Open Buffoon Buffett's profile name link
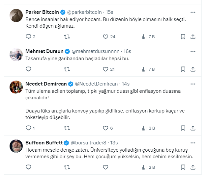Screen dimensions: 206x175 pyautogui.click(x=44, y=142)
